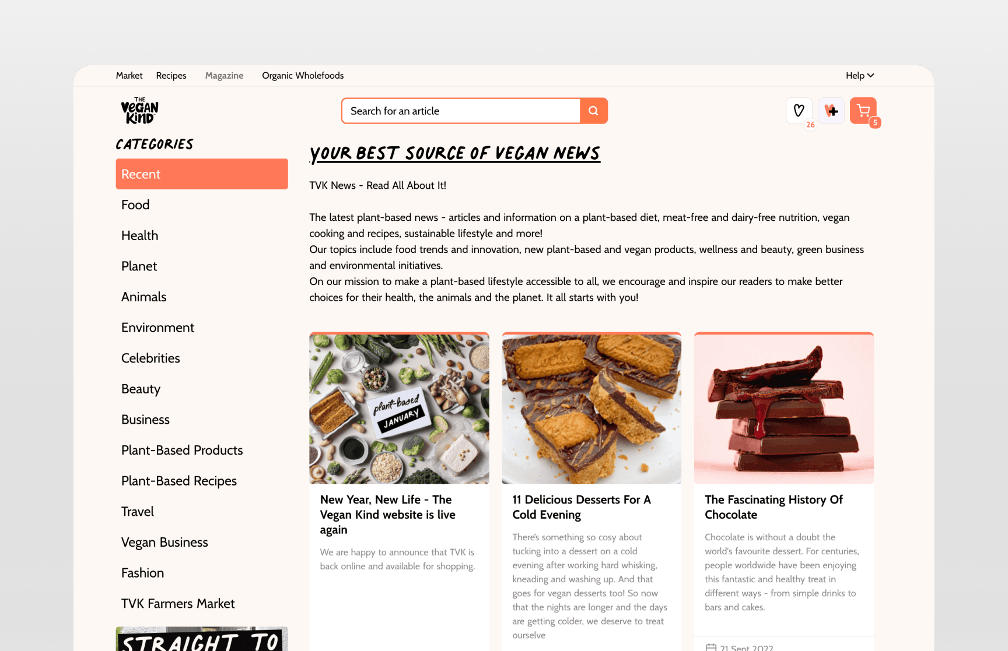
Task: Open the TVK Farmers Market category
Action: pos(202,603)
